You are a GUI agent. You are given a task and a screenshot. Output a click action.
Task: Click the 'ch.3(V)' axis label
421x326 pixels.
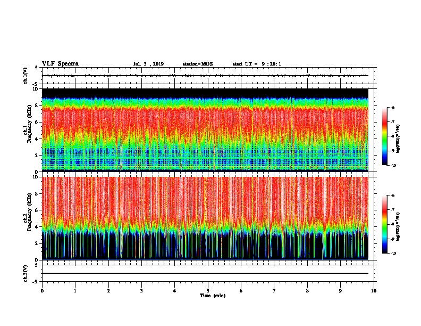pyautogui.click(x=25, y=273)
